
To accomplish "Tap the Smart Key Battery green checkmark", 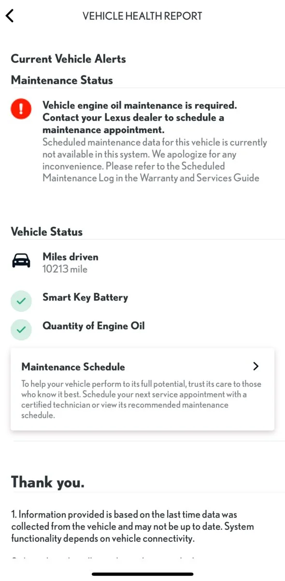I will pyautogui.click(x=21, y=301).
